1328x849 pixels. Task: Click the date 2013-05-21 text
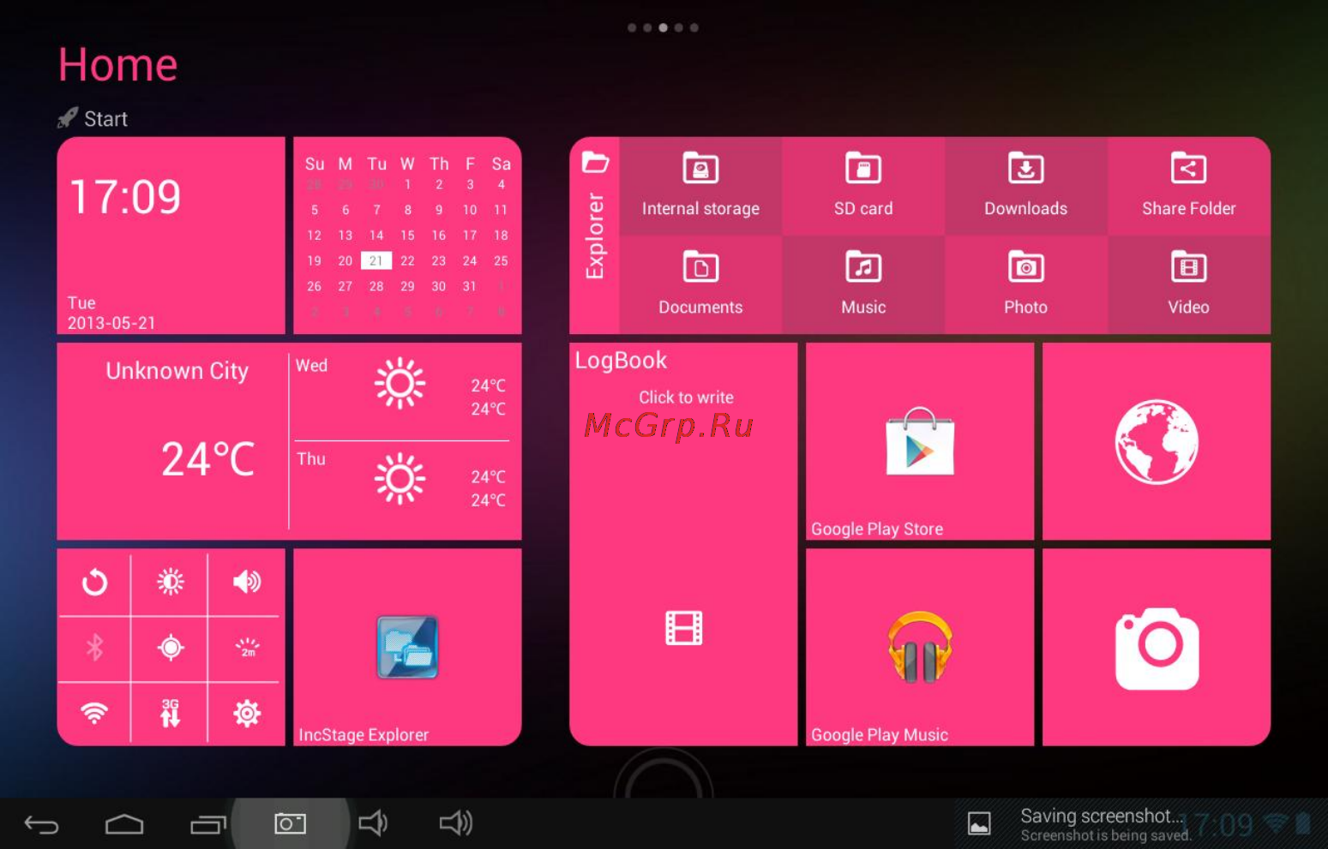111,323
